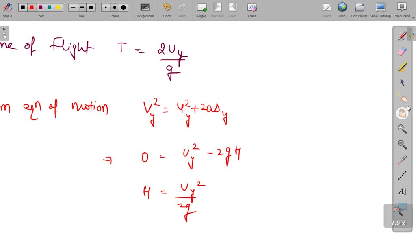Select the largest eraser size
This screenshot has height=234, width=416.
tap(123, 7)
